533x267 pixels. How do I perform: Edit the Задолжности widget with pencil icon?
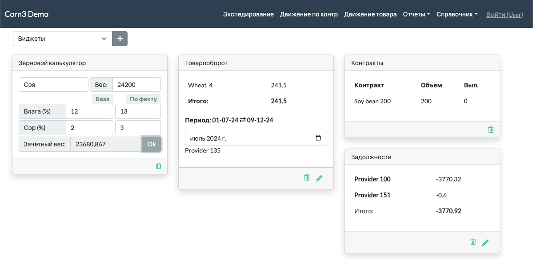coord(485,242)
